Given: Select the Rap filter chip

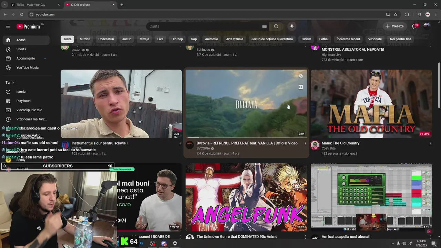Looking at the screenshot, I should (x=194, y=39).
